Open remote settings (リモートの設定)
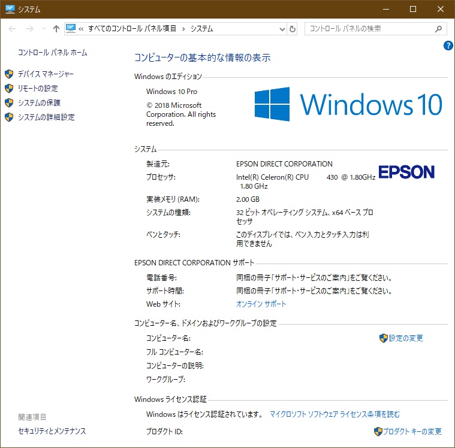455x448 pixels. [38, 89]
